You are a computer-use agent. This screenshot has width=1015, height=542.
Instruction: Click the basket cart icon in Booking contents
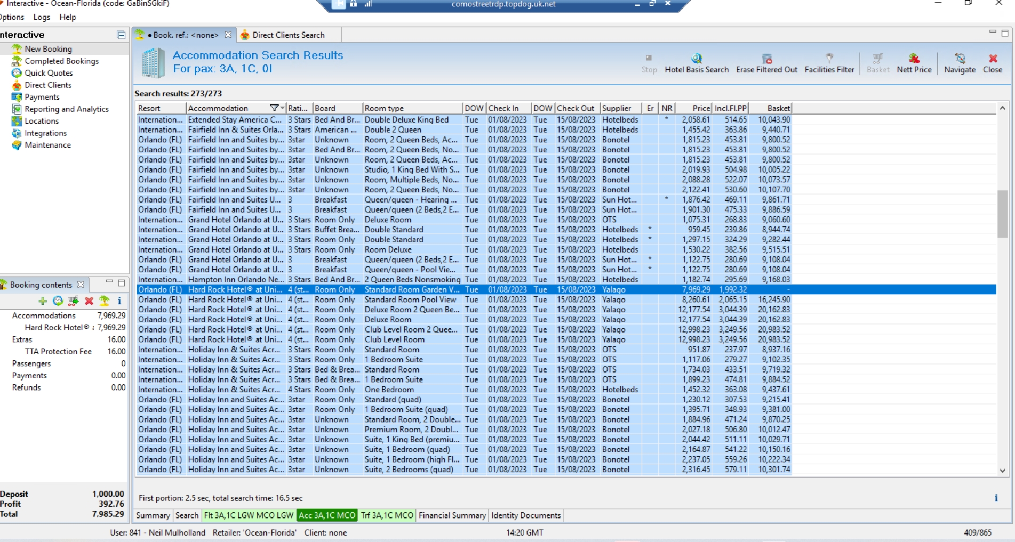click(x=74, y=301)
